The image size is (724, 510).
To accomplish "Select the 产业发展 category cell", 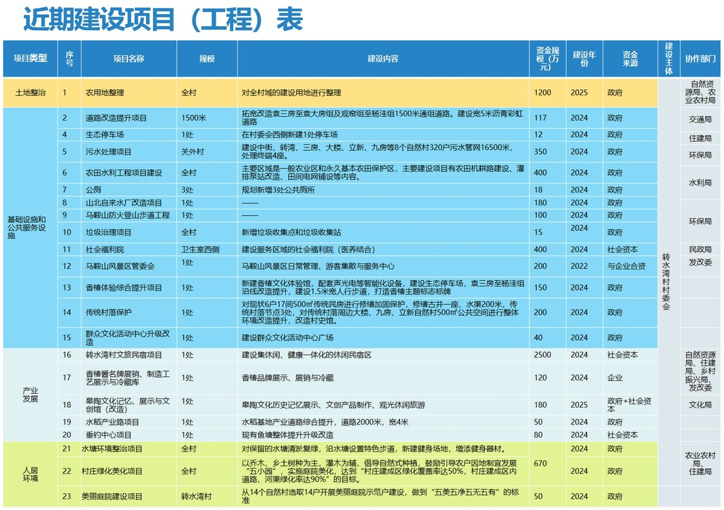I will [x=30, y=395].
